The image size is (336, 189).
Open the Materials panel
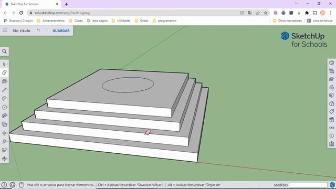point(331,96)
